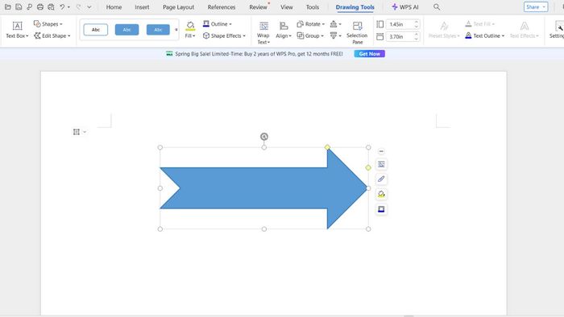
Task: Click the Redo arrow icon
Action: (78, 6)
